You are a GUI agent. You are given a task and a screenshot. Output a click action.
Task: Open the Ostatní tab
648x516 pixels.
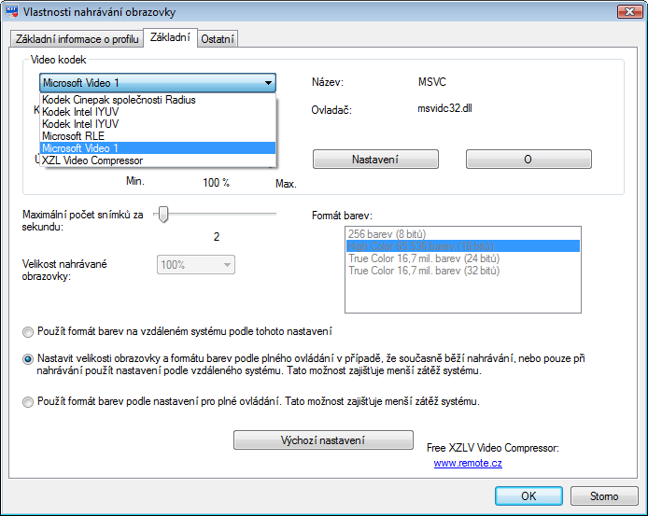pos(218,39)
